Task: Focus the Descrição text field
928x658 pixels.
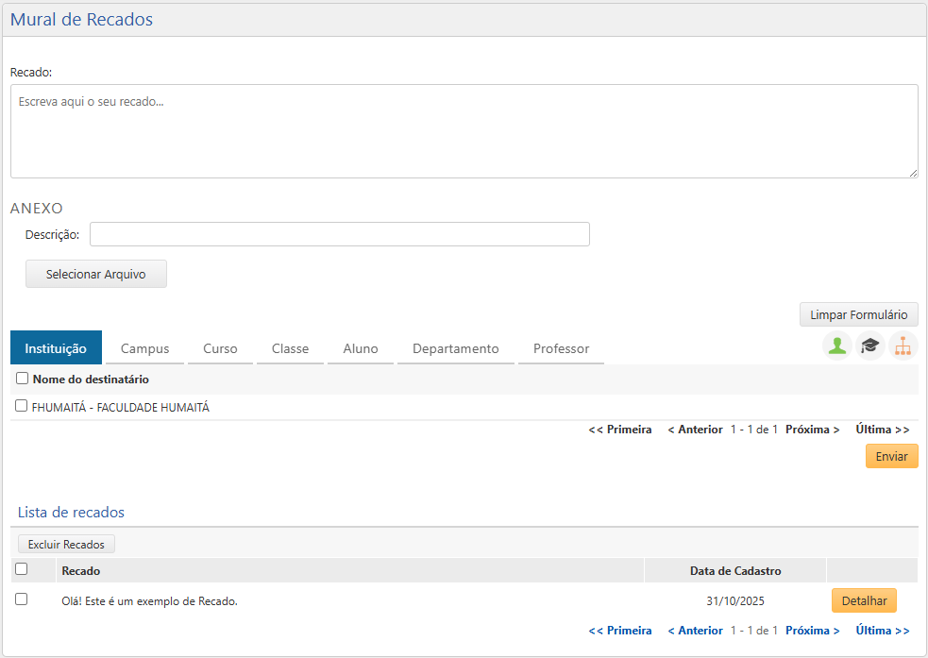Action: tap(339, 234)
